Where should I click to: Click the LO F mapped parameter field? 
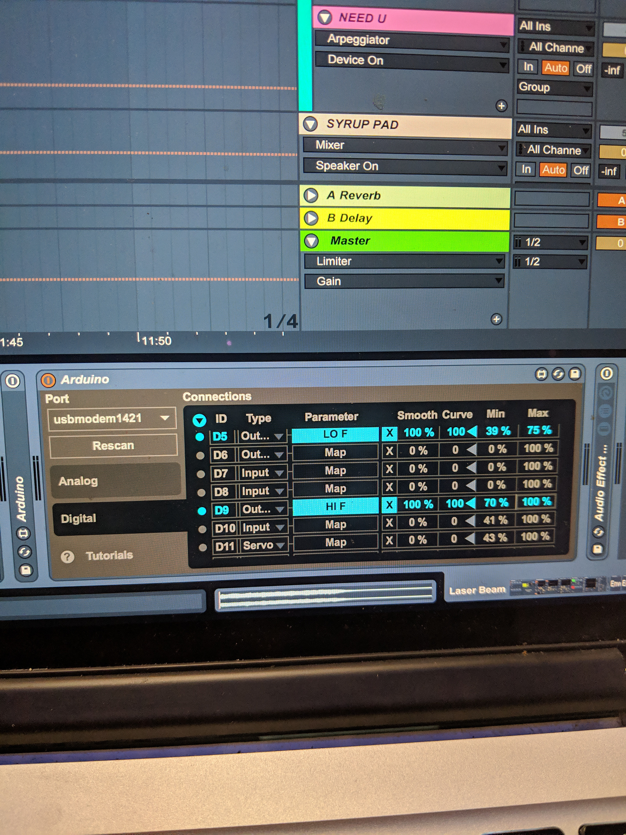click(335, 434)
